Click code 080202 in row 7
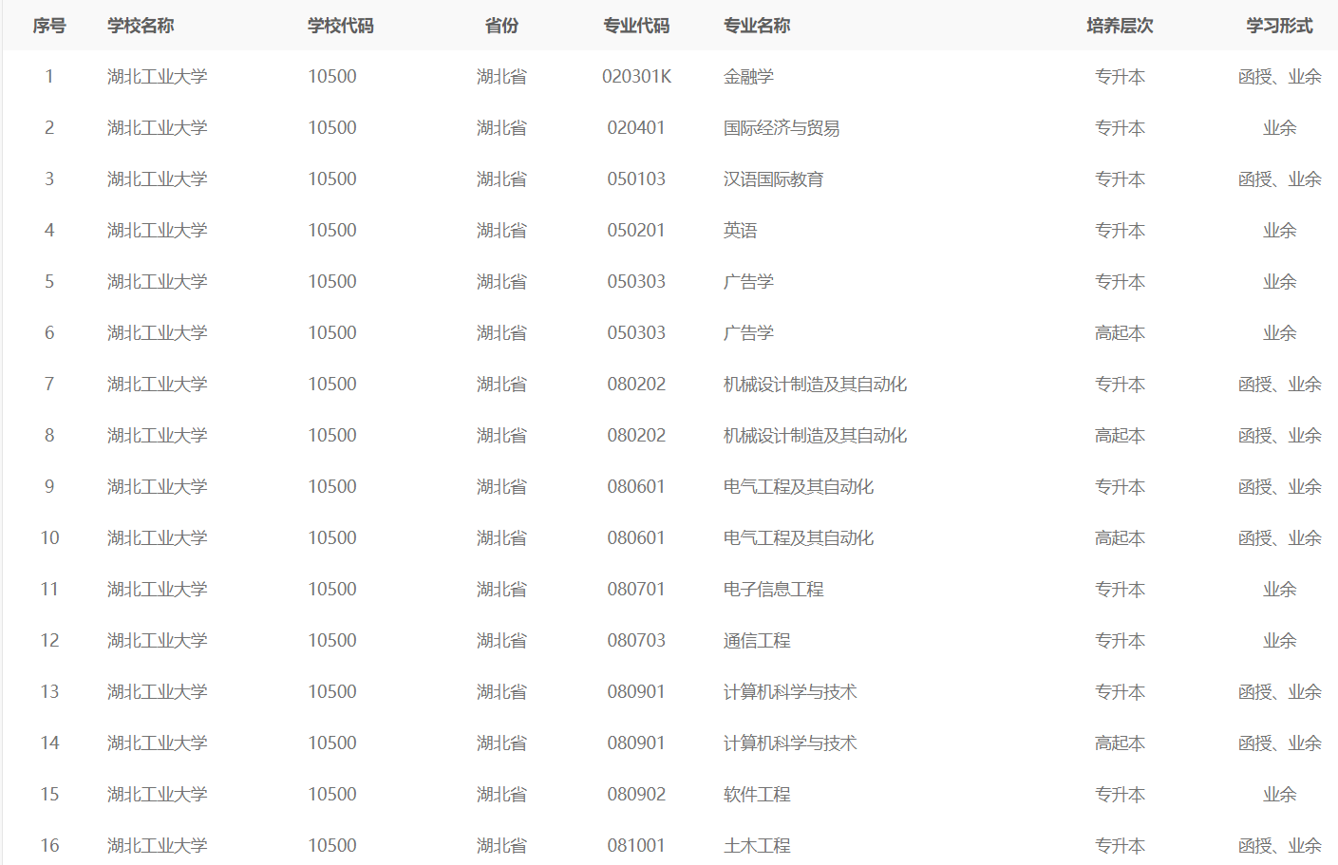The height and width of the screenshot is (865, 1338). [x=636, y=385]
